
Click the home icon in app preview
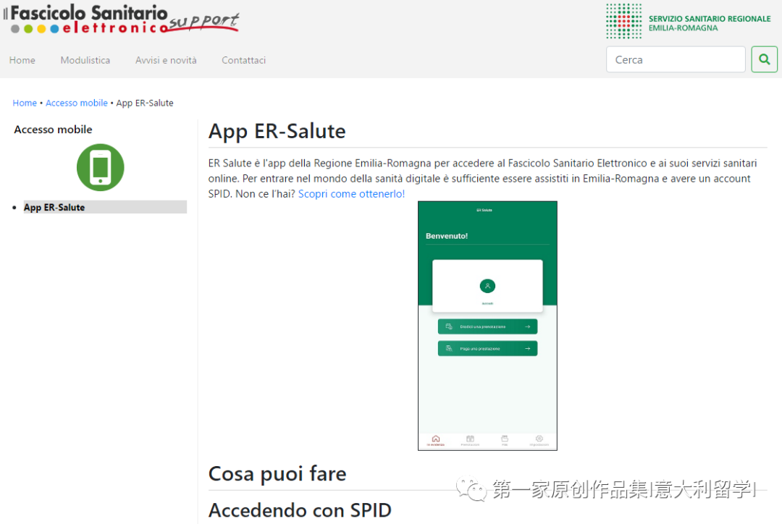click(435, 439)
